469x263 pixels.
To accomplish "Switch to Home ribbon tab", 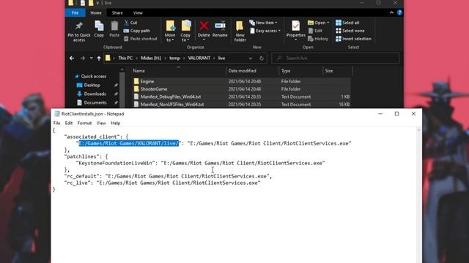I will (x=96, y=13).
